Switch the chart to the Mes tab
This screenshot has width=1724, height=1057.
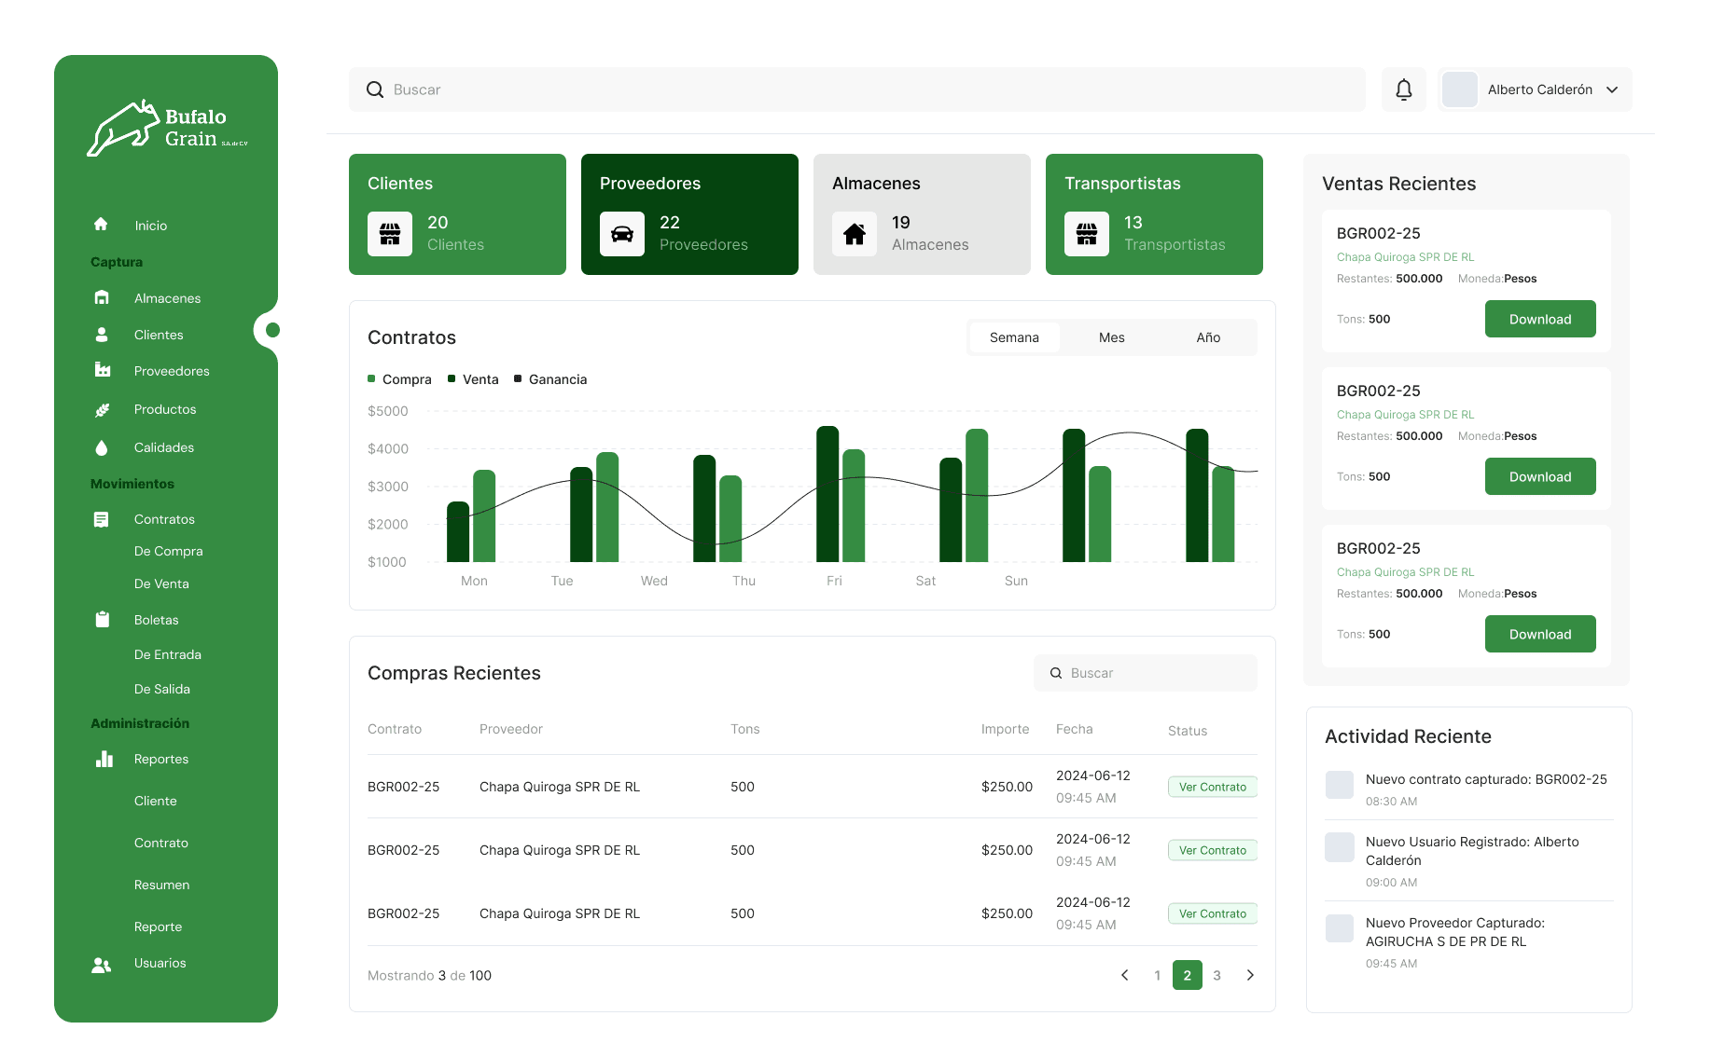1111,337
